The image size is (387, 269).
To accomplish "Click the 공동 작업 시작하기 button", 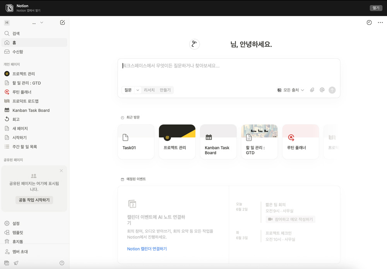I will point(34,200).
